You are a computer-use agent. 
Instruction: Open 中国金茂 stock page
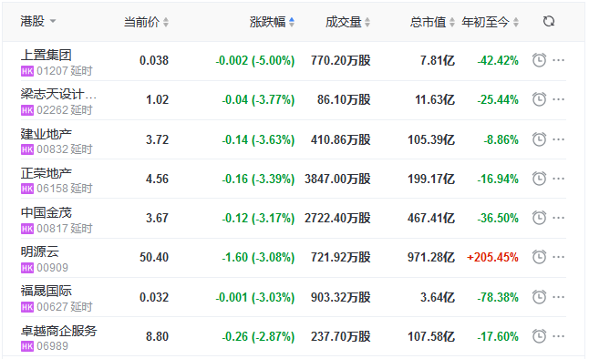coord(46,212)
